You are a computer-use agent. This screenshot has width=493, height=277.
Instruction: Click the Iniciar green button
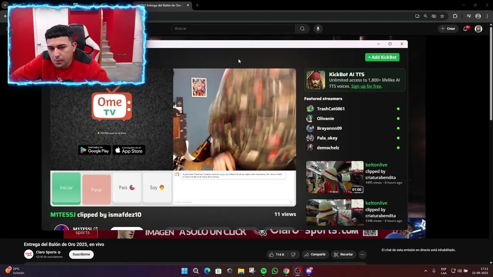click(66, 188)
